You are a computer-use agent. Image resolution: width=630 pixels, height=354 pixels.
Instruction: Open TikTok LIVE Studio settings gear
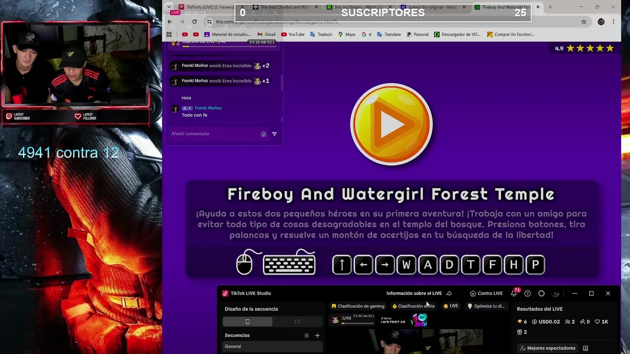pyautogui.click(x=541, y=294)
